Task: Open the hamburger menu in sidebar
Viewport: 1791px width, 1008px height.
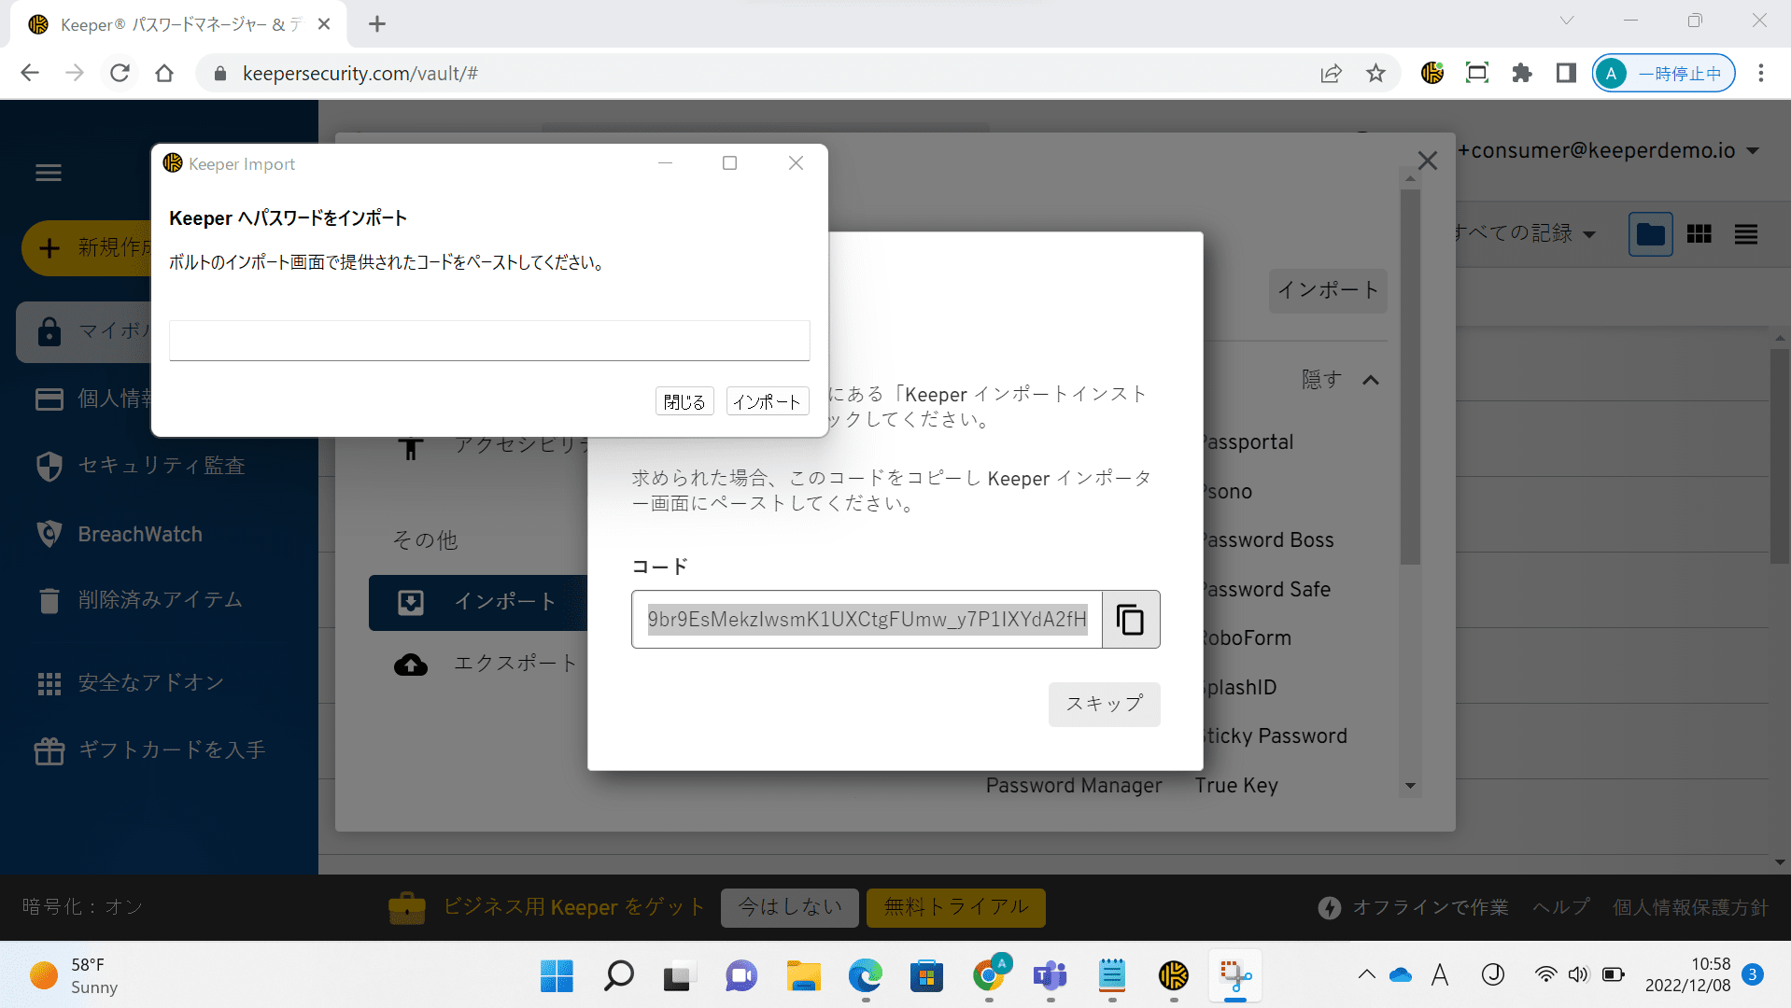Action: pyautogui.click(x=49, y=173)
